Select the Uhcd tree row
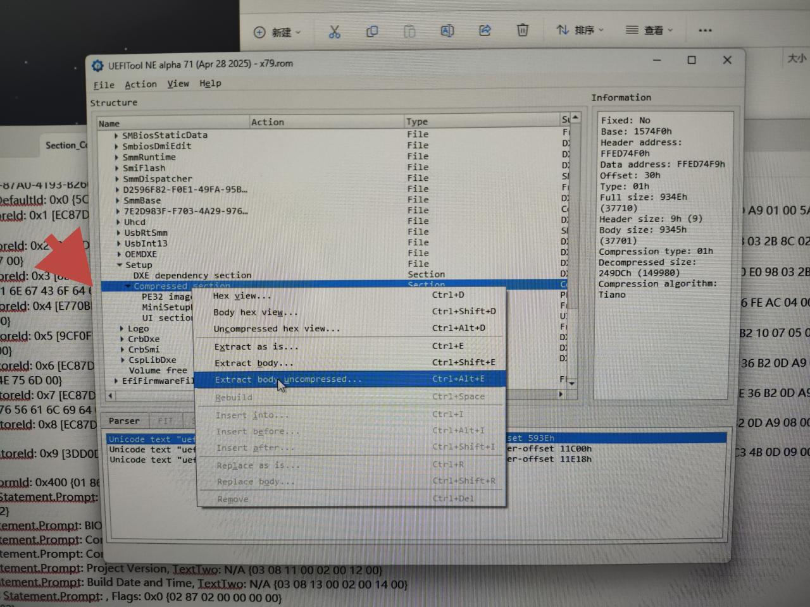Viewport: 810px width, 607px height. tap(135, 222)
